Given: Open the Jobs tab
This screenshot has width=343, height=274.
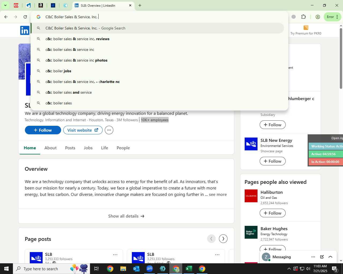Looking at the screenshot, I should 88,148.
